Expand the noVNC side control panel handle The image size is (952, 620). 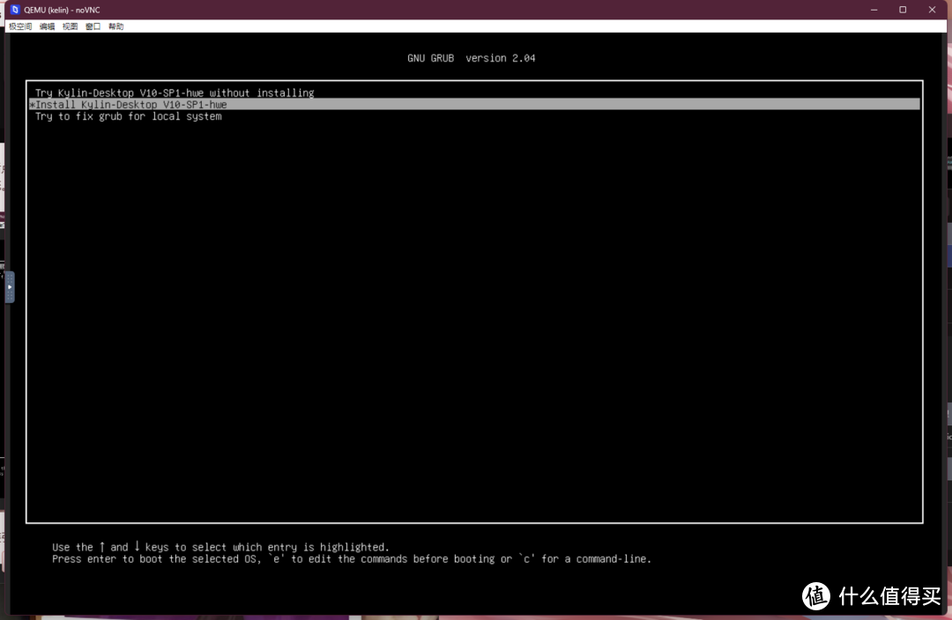click(x=9, y=287)
